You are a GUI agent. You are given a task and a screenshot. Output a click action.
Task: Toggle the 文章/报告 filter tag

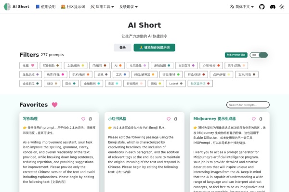[76, 66]
